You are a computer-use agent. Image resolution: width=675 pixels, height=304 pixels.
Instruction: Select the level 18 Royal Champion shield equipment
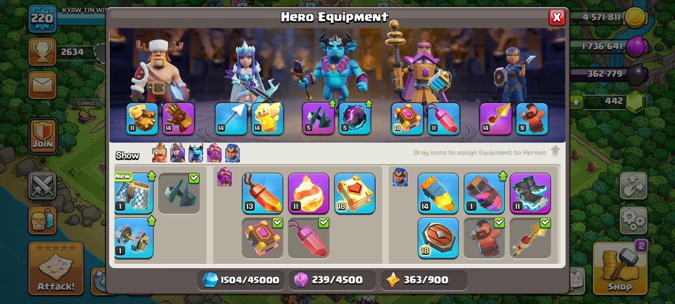pyautogui.click(x=438, y=238)
